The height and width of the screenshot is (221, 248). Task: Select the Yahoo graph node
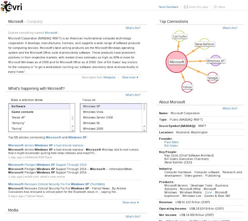click(x=187, y=87)
